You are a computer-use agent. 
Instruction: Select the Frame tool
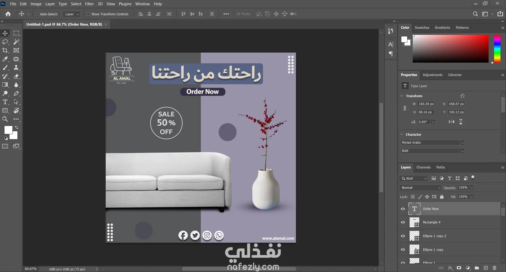pos(16,50)
